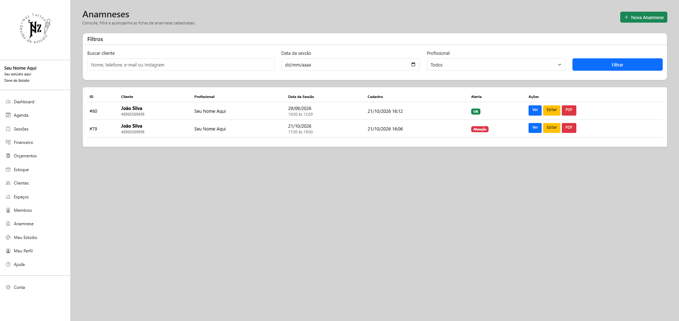The width and height of the screenshot is (679, 321).
Task: Click the Dashboard icon in sidebar
Action: [x=8, y=102]
